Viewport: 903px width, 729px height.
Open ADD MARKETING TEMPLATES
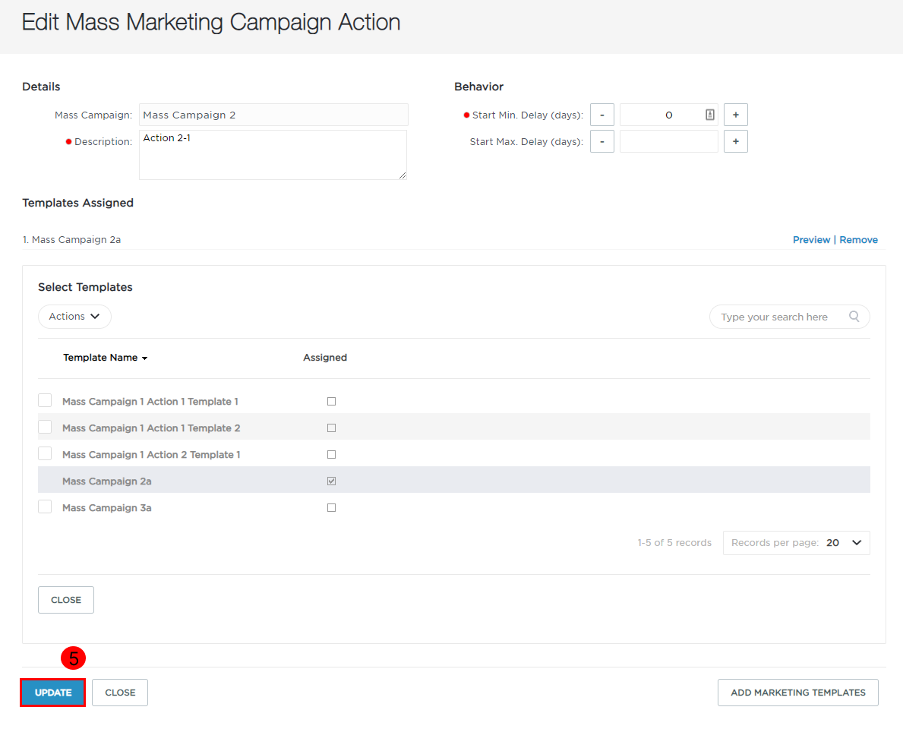(797, 692)
